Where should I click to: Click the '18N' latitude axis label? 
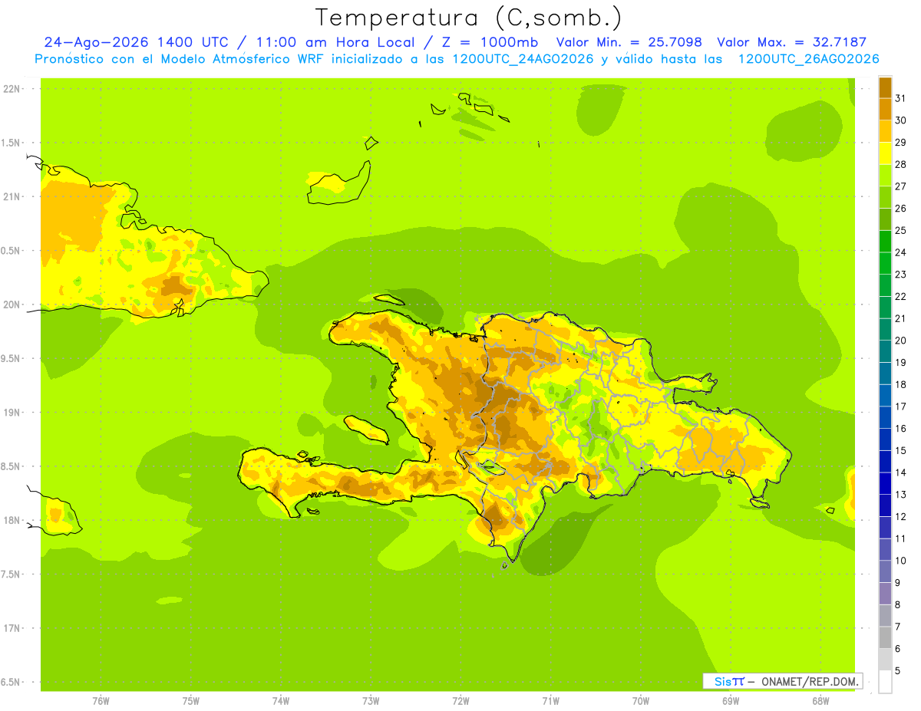(x=12, y=520)
